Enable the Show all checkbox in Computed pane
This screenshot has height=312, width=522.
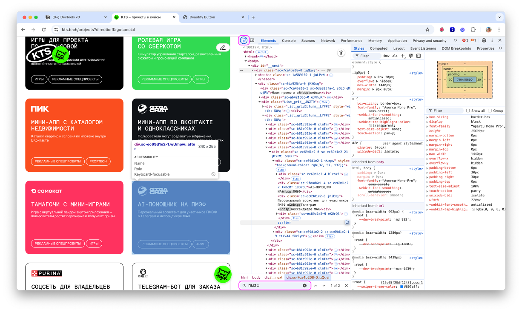coord(468,111)
